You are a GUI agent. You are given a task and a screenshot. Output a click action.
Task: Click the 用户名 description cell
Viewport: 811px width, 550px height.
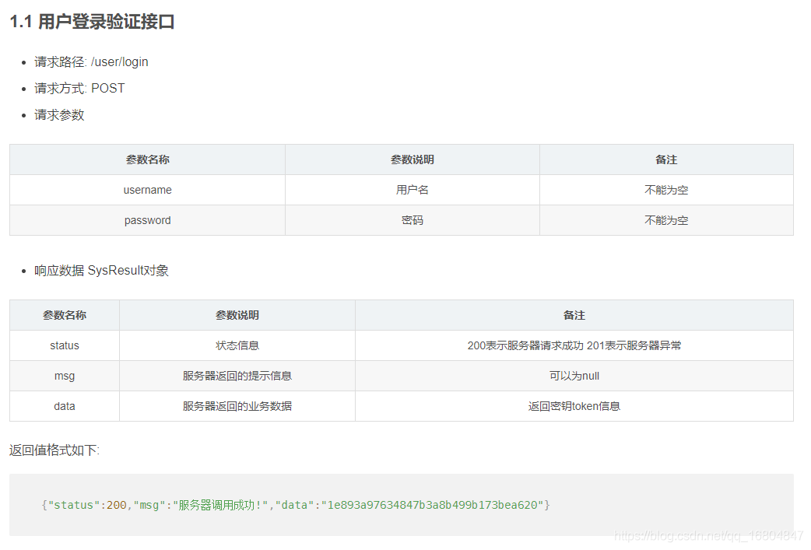pos(413,191)
